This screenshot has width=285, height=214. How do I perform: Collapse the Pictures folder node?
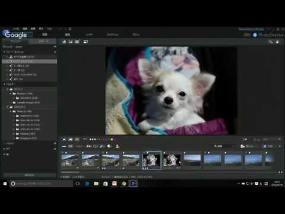pyautogui.click(x=11, y=93)
